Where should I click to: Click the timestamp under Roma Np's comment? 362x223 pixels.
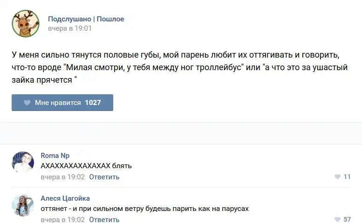click(x=63, y=177)
